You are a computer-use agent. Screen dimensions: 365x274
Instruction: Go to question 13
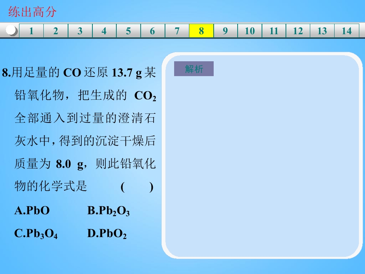(x=322, y=31)
